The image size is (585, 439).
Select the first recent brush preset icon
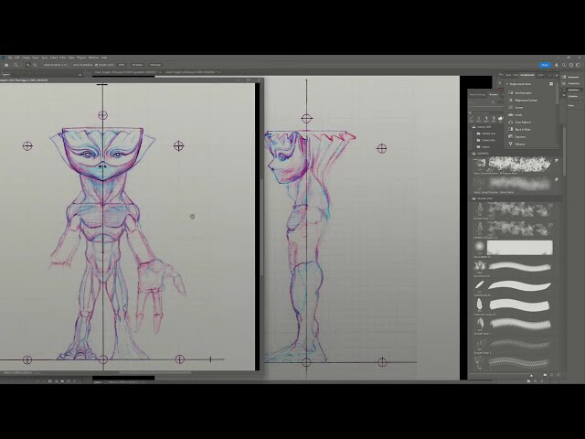point(472,119)
